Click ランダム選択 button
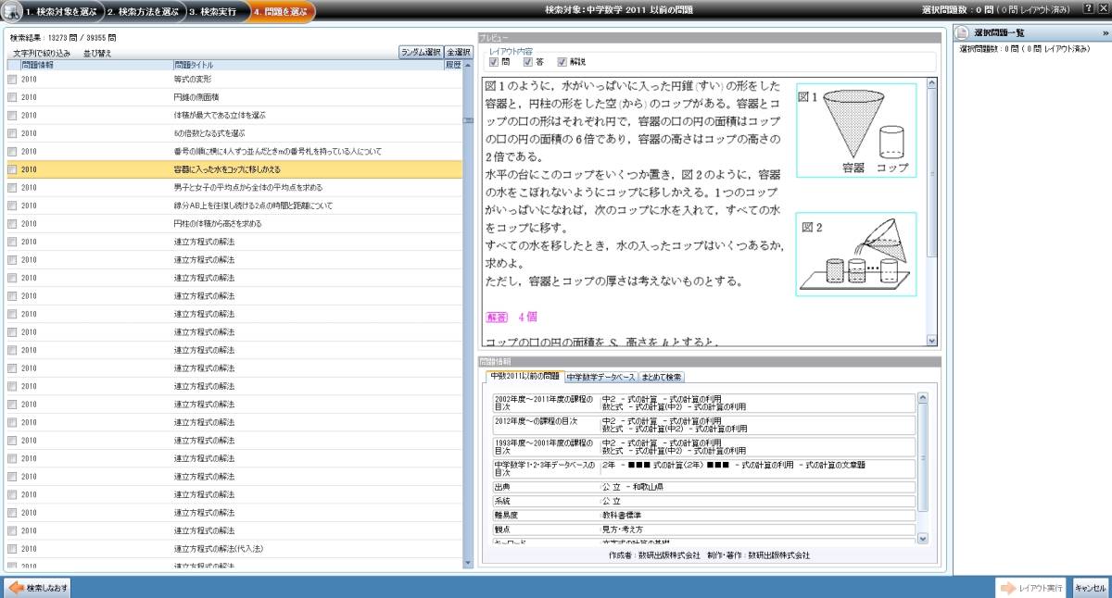The height and width of the screenshot is (598, 1112). tap(421, 53)
